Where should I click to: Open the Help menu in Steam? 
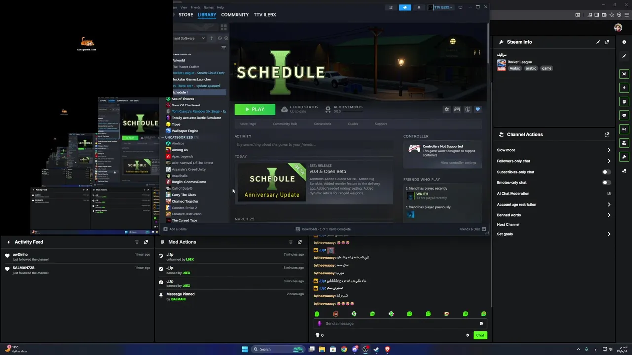click(220, 7)
